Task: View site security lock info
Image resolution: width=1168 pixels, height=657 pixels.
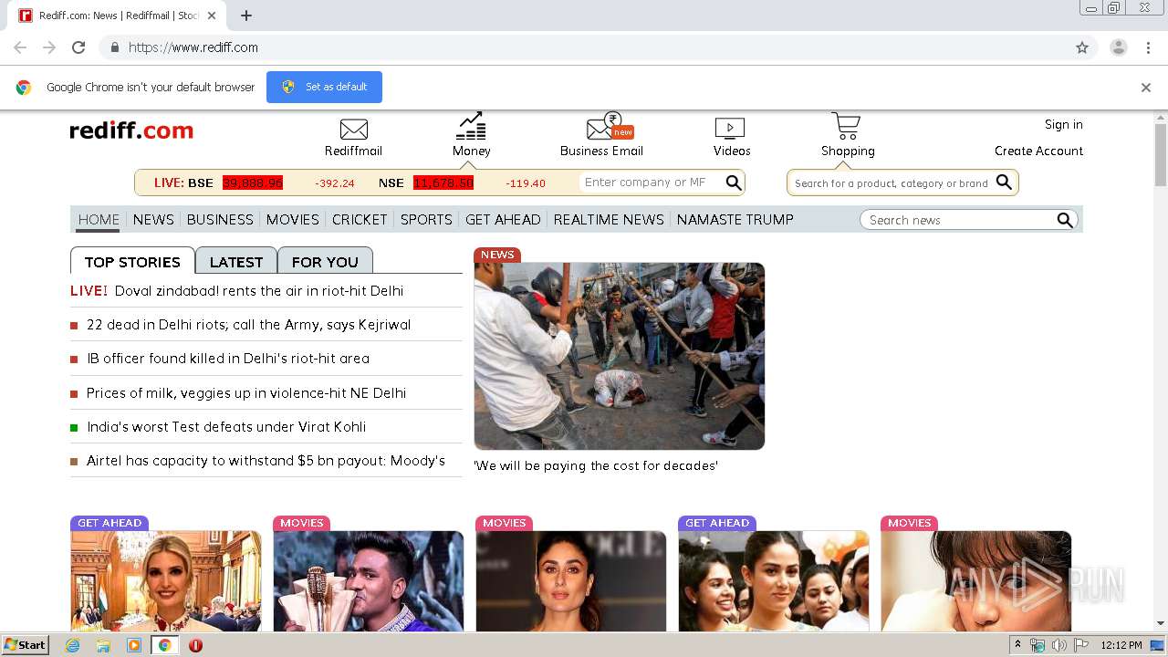Action: (115, 47)
